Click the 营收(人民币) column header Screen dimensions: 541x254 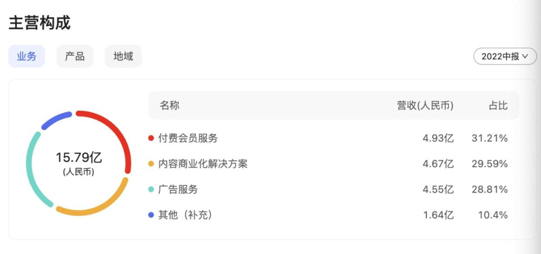pos(425,105)
